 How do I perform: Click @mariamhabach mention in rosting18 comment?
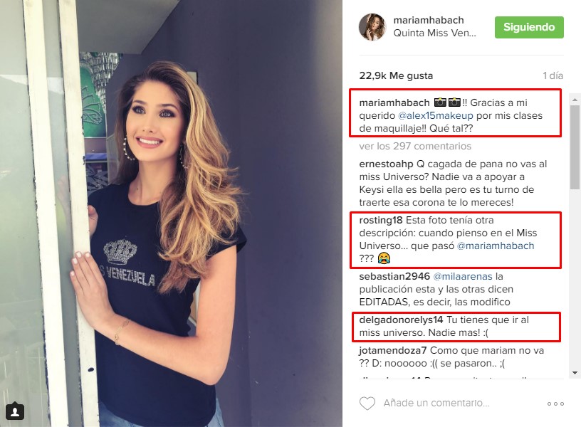pyautogui.click(x=496, y=246)
